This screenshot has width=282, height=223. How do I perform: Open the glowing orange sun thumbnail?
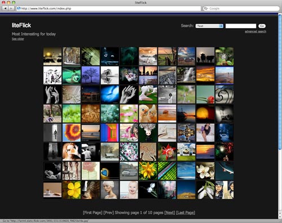click(205, 114)
